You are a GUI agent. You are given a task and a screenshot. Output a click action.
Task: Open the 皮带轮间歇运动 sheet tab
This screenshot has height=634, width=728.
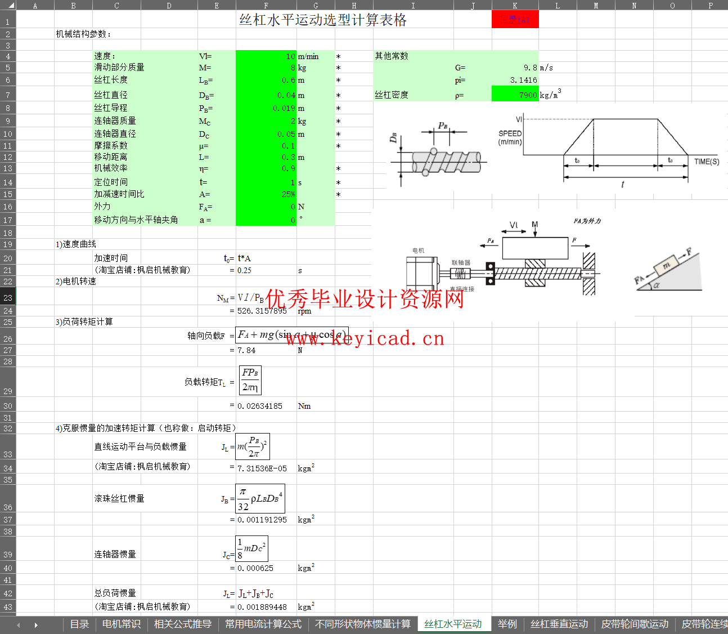635,624
